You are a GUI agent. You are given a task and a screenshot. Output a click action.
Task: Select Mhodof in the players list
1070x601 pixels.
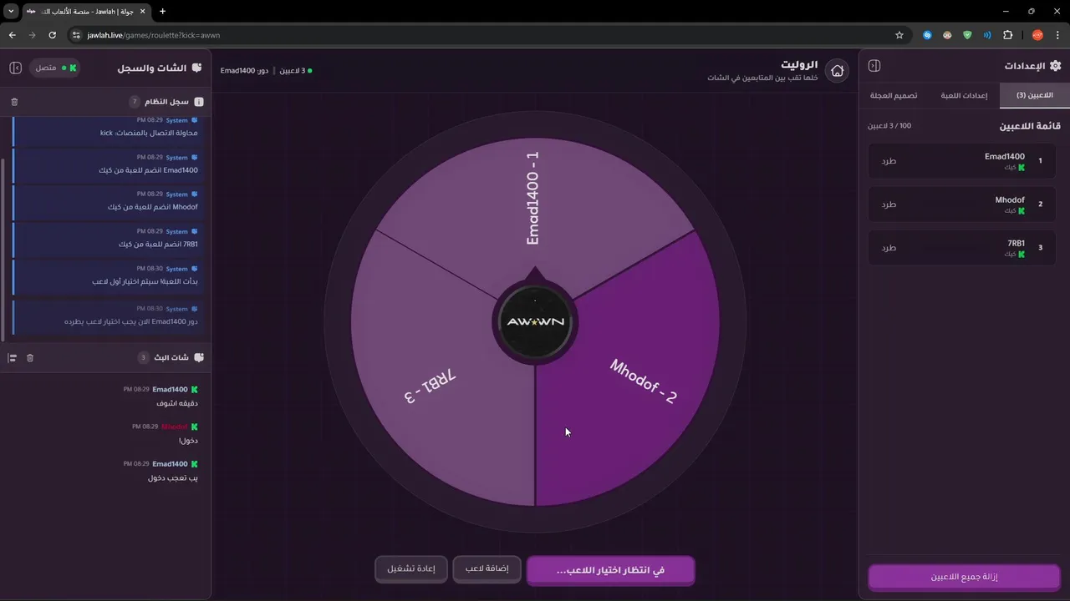pyautogui.click(x=961, y=204)
